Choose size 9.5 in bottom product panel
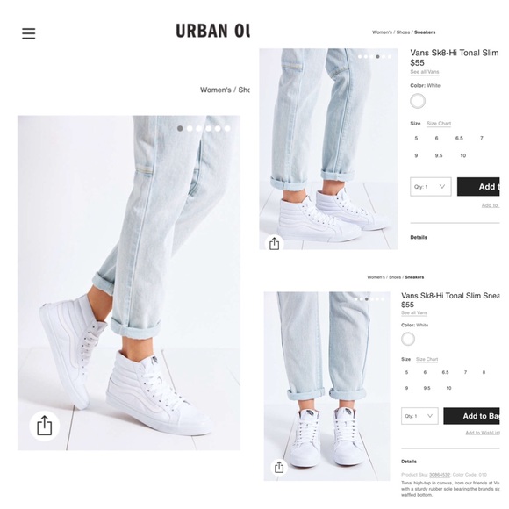This screenshot has width=509, height=509. (x=427, y=388)
